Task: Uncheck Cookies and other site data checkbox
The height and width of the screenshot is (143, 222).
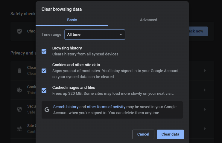Action: 44,71
